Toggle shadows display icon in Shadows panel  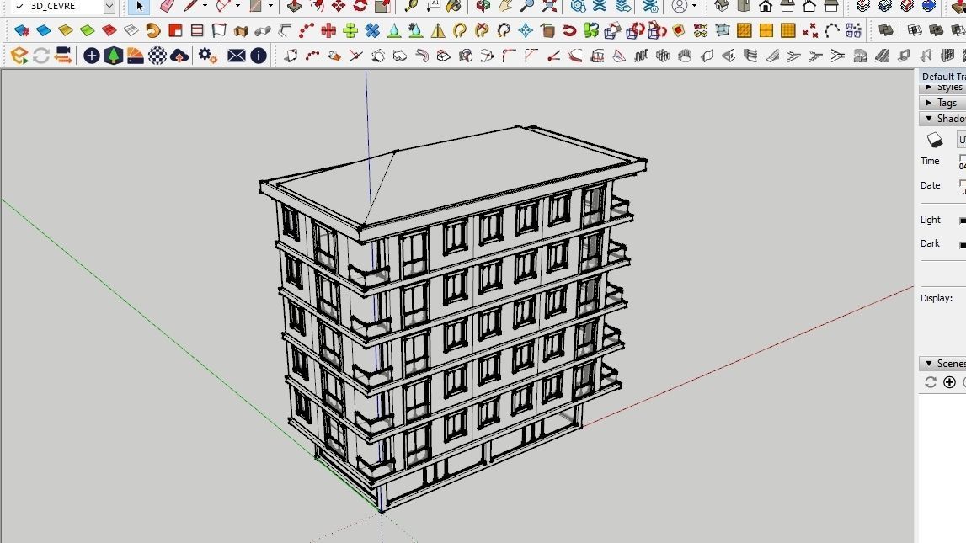point(935,140)
